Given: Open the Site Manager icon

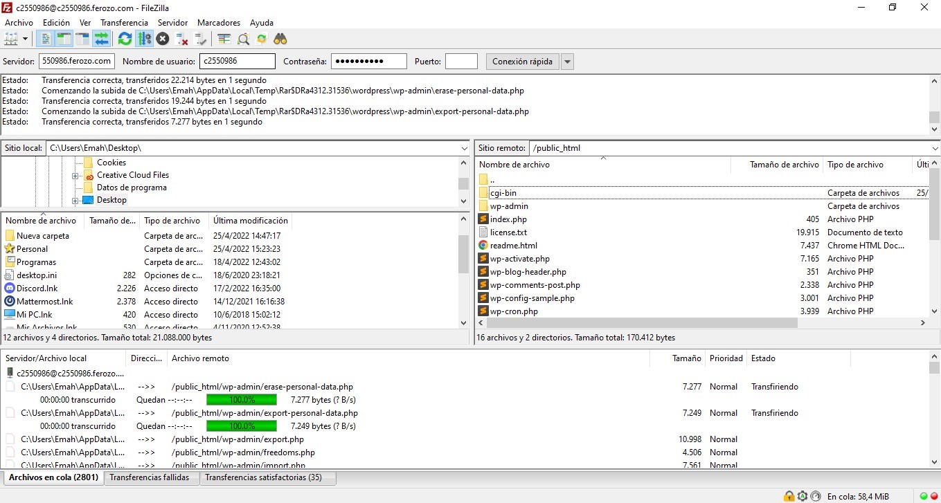Looking at the screenshot, I should pos(12,39).
